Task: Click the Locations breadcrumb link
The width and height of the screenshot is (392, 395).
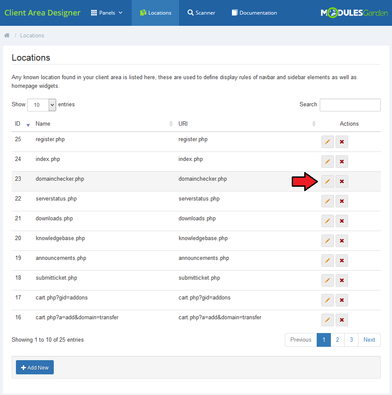Action: 32,36
